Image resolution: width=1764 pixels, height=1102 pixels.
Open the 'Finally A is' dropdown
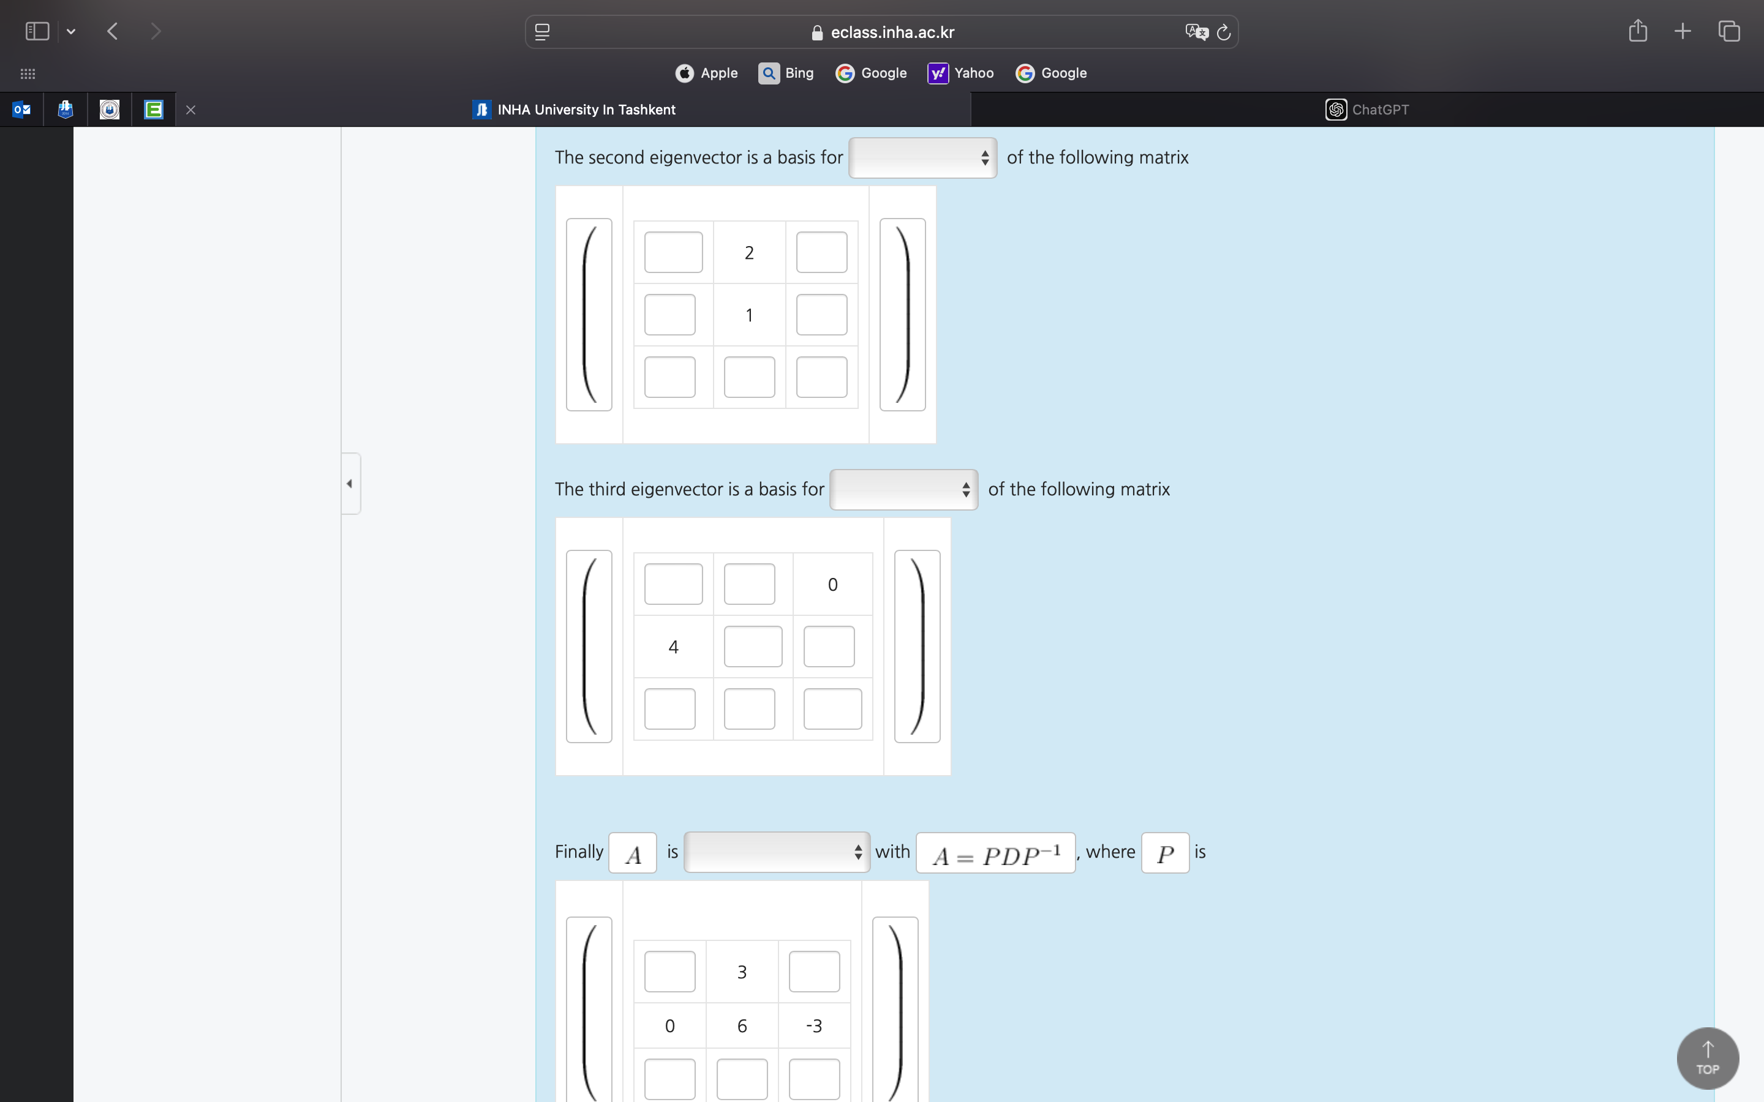click(777, 852)
